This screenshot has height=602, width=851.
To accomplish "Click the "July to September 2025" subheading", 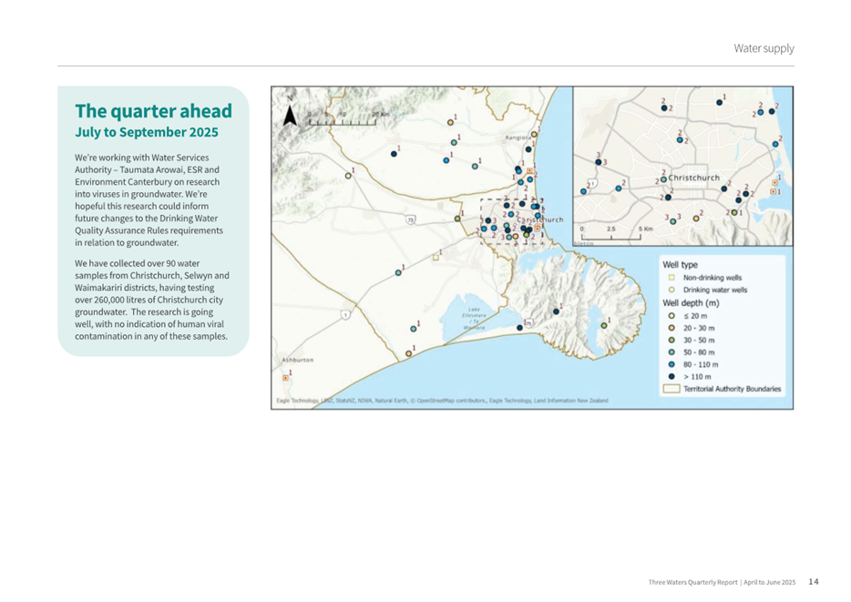I will coord(147,132).
